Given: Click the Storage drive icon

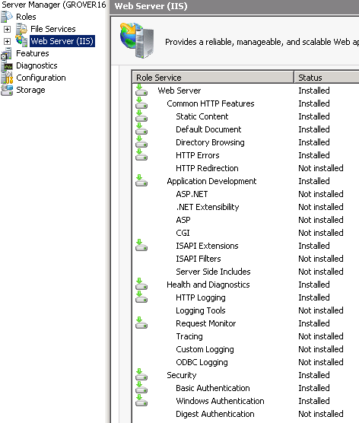Looking at the screenshot, I should pos(7,90).
